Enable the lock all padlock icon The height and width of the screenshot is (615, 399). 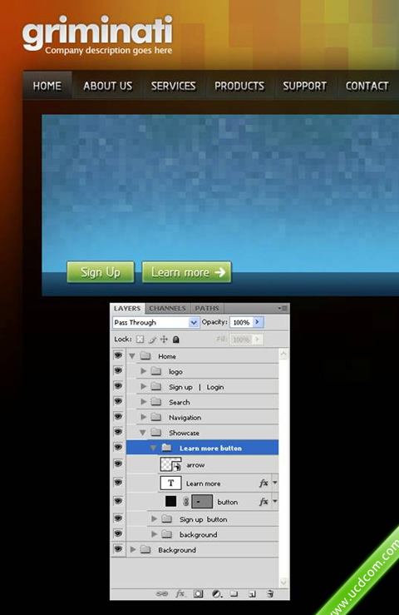click(x=176, y=340)
